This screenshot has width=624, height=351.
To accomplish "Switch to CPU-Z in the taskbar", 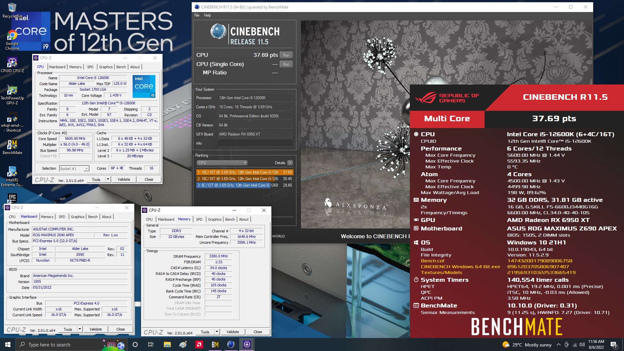I will tap(247, 344).
